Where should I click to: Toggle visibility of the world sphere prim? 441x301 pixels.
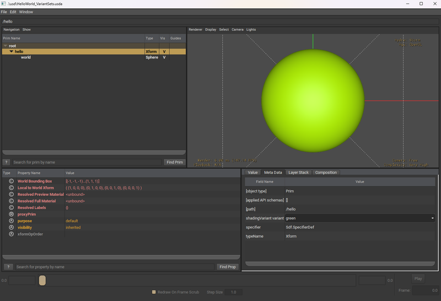(x=164, y=57)
